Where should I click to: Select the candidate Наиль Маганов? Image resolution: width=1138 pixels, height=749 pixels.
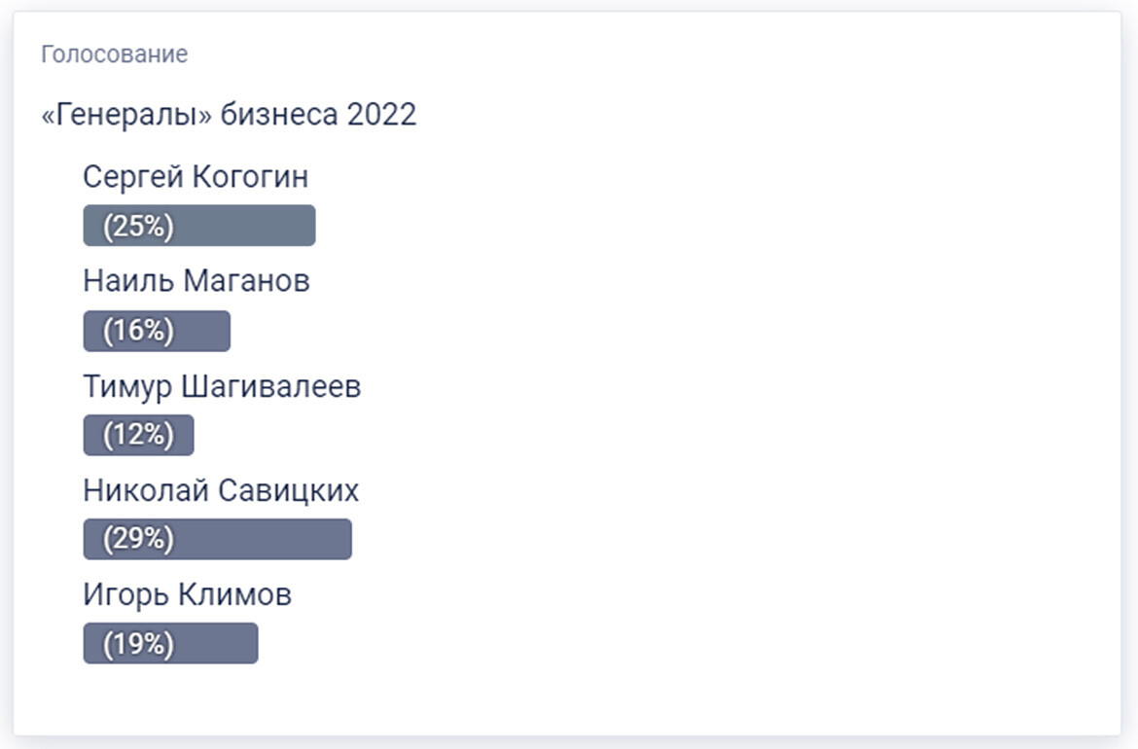pos(196,281)
